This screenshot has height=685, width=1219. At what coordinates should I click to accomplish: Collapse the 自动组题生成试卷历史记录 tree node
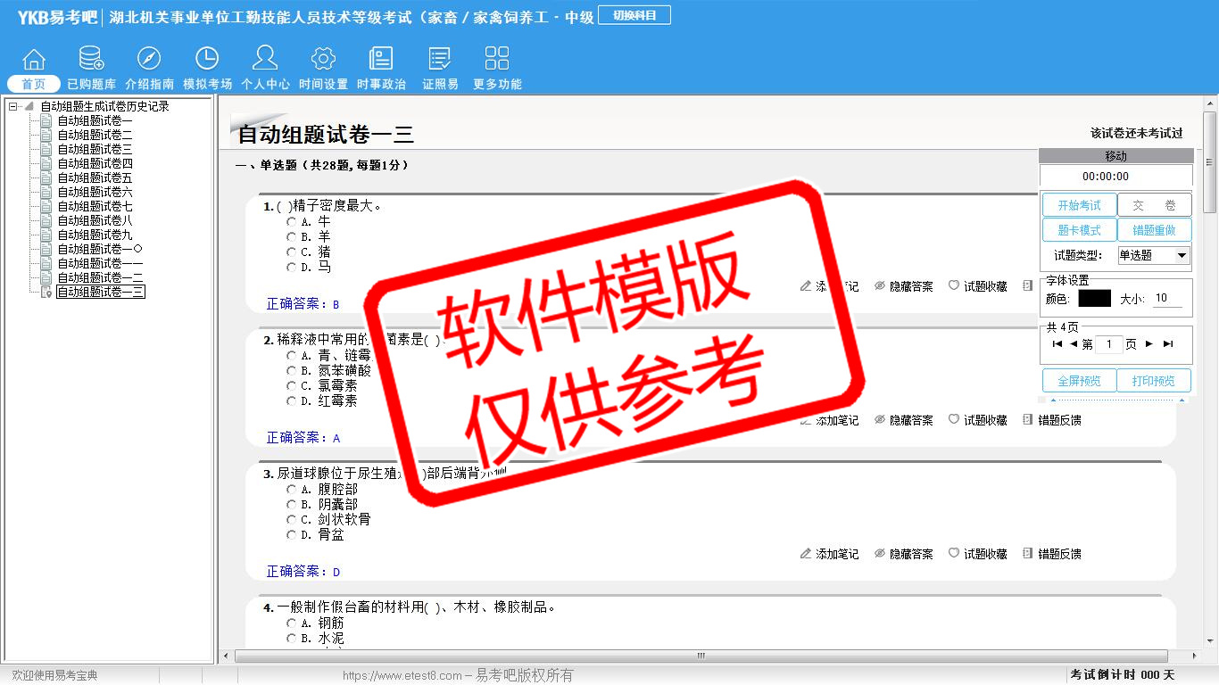coord(13,106)
